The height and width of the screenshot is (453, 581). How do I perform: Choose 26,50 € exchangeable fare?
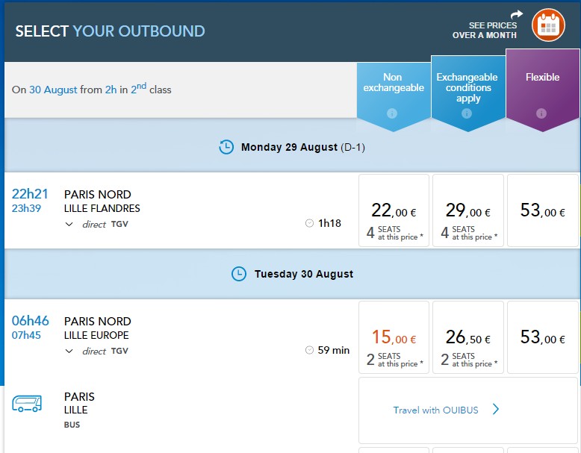(468, 337)
